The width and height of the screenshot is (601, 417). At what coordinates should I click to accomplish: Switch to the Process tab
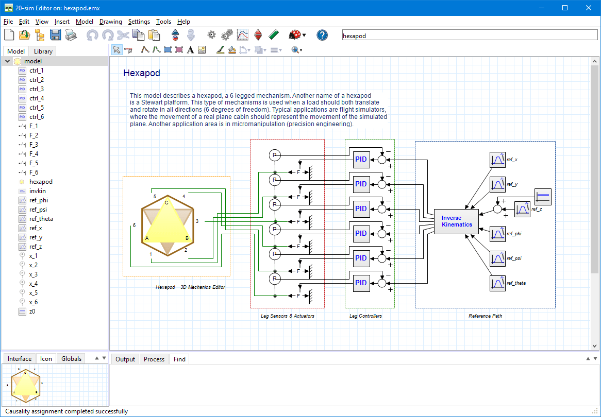coord(154,359)
